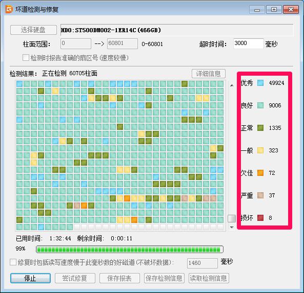Click the teal 良好 legend color square
Screen dimensions: 304x293
260,105
